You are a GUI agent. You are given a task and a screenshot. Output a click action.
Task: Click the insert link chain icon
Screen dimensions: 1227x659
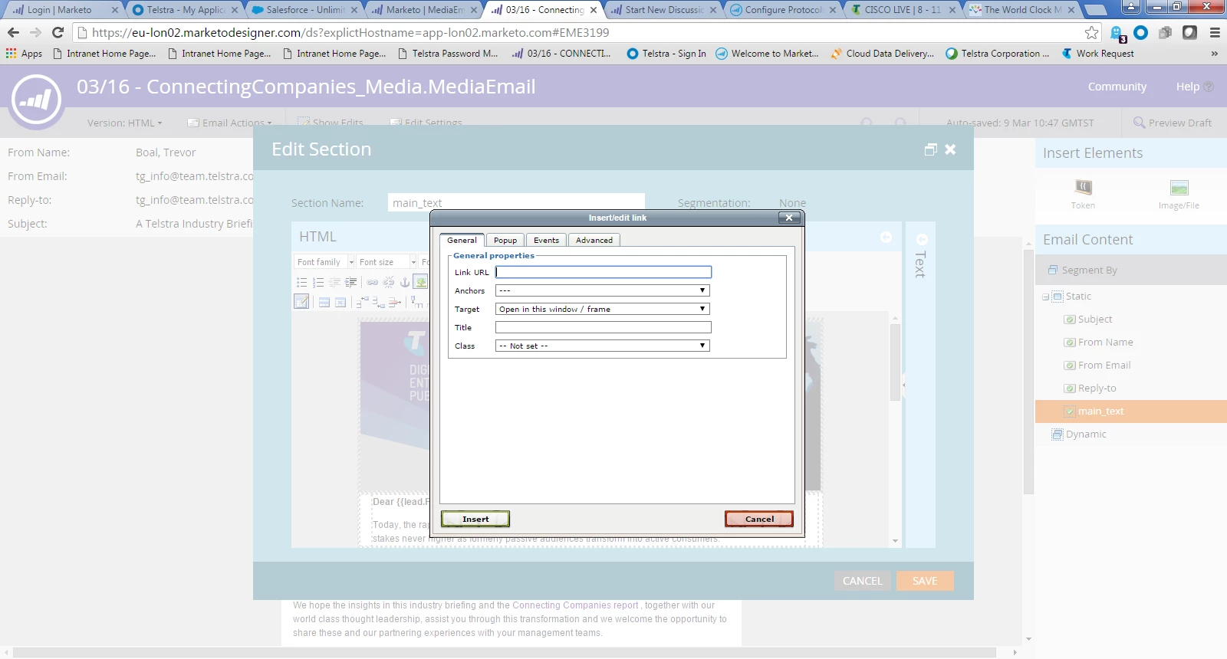tap(373, 283)
